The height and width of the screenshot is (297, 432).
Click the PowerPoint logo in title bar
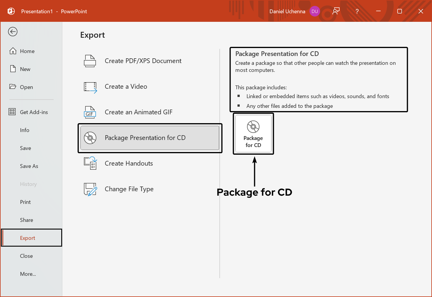[11, 11]
